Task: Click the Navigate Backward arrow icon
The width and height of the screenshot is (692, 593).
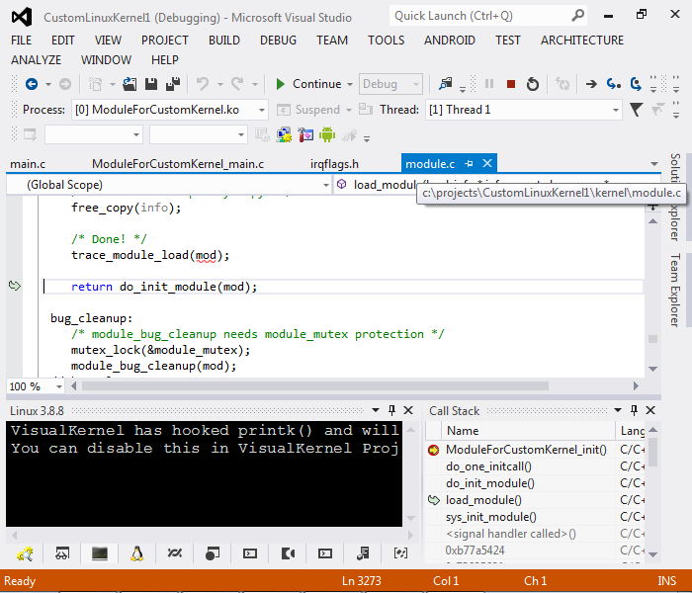Action: coord(32,84)
